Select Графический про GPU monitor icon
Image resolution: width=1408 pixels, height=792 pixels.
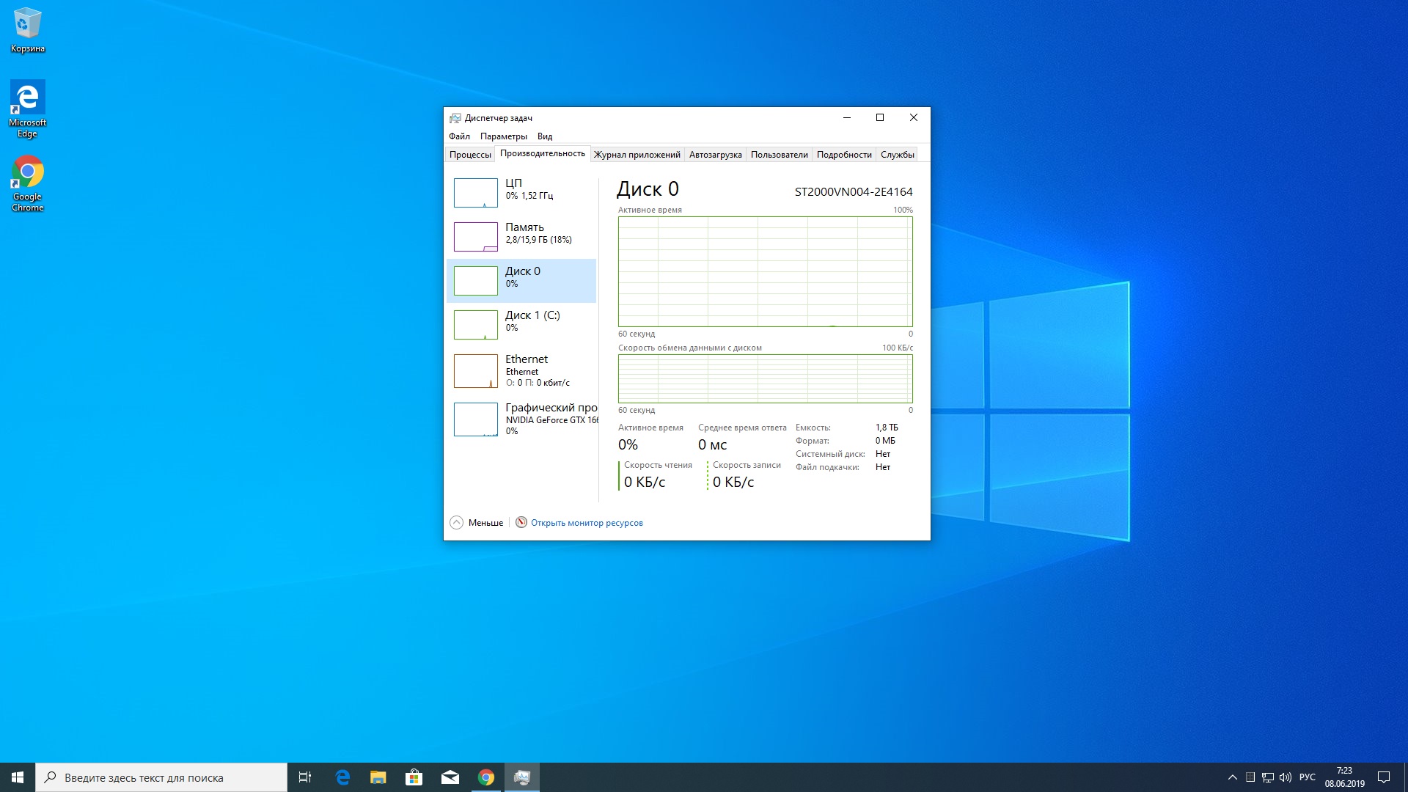point(474,419)
